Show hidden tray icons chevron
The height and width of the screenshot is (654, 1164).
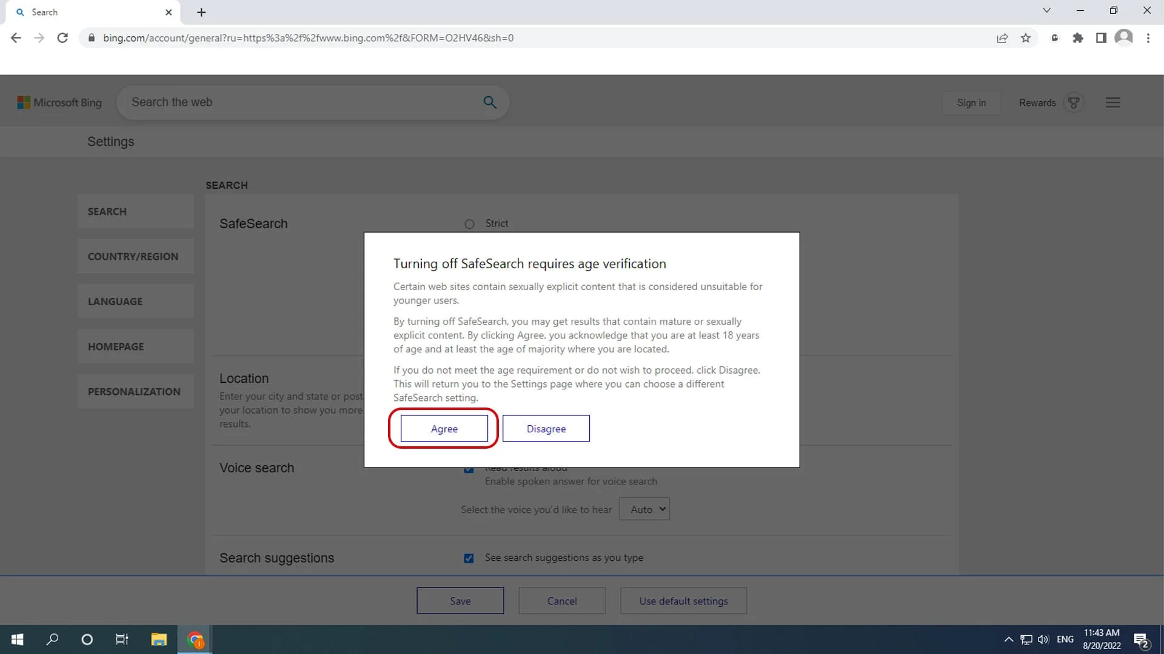[x=1008, y=639]
